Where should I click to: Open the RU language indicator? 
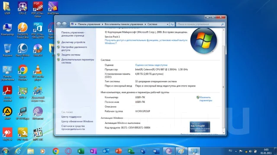(x=230, y=151)
